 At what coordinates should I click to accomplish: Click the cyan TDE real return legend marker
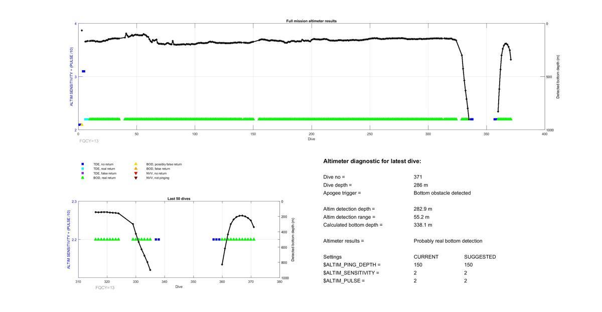[83, 169]
